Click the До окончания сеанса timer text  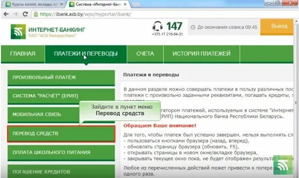coord(228,27)
